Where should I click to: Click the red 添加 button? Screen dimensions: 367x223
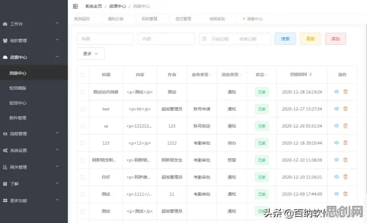pos(336,39)
